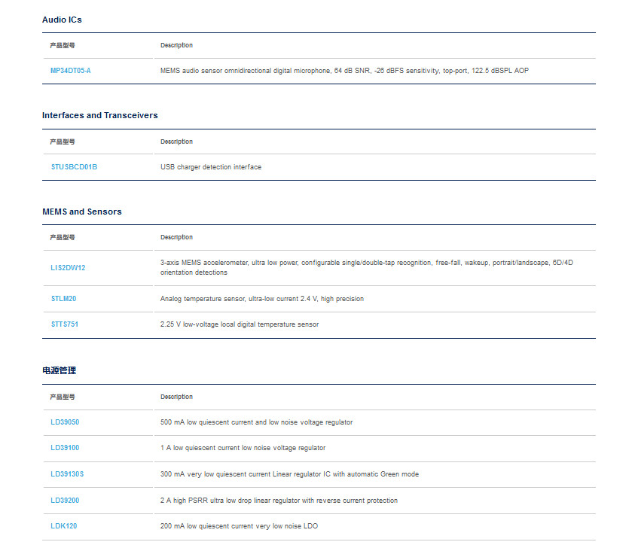The height and width of the screenshot is (545, 635).
Task: Click the Description header in MEMS and Sensors table
Action: (176, 237)
